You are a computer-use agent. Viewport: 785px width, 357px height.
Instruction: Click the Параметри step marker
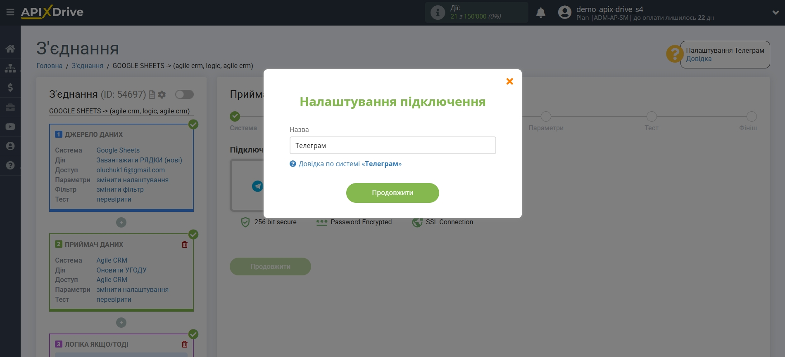(x=546, y=116)
